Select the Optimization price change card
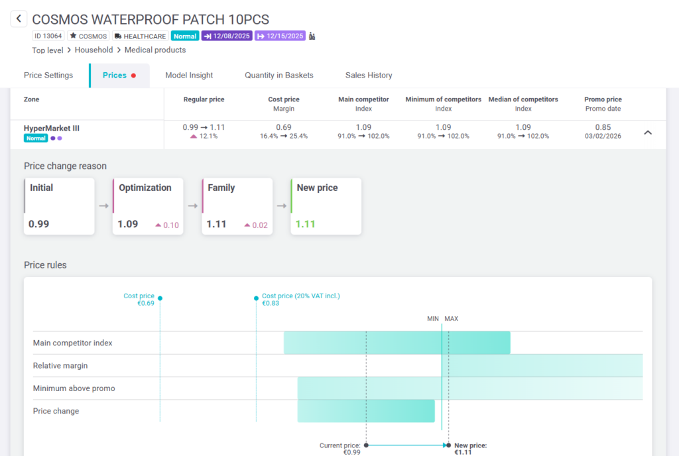 (148, 206)
